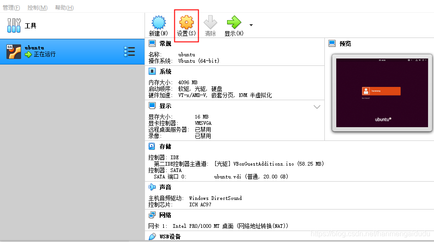Click the 显示 monitor icon
Viewport: 434px width, 242px height.
[x=152, y=106]
